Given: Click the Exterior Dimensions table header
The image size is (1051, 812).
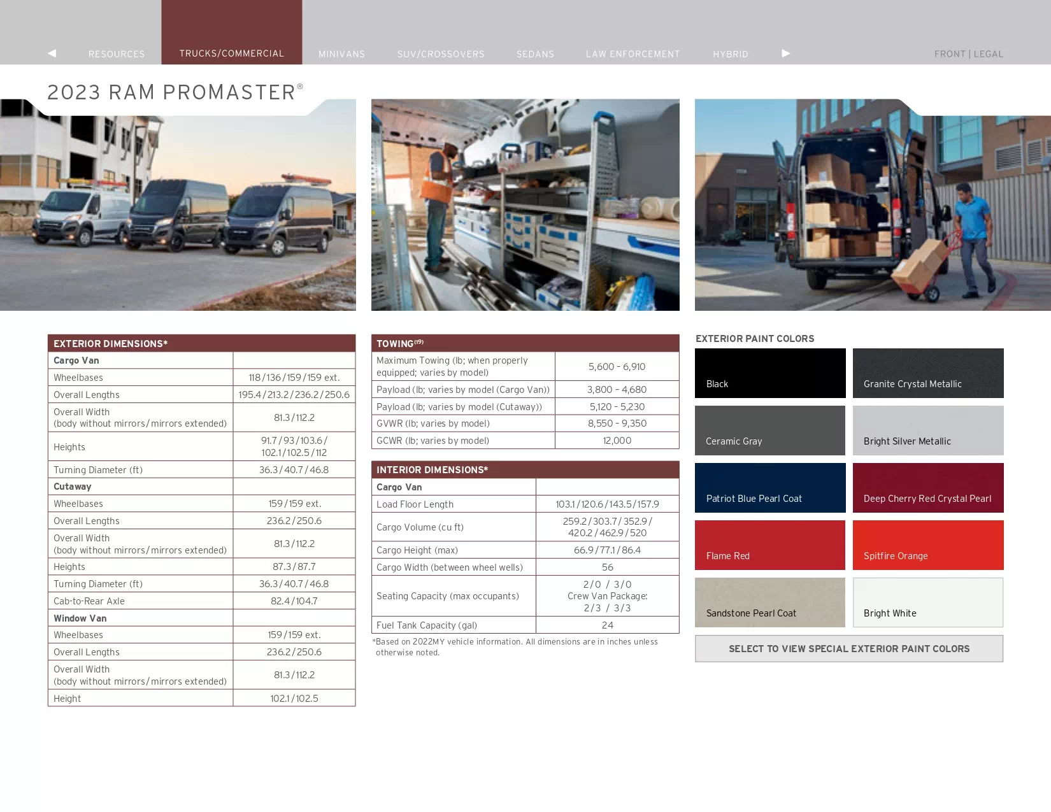Looking at the screenshot, I should pyautogui.click(x=202, y=343).
